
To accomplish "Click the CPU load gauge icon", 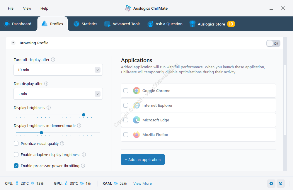I will point(33,184).
